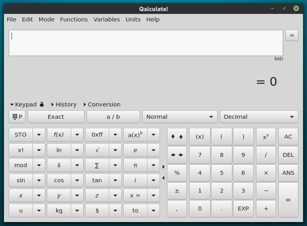Click the summation sigma button
307x226 pixels.
click(x=97, y=165)
